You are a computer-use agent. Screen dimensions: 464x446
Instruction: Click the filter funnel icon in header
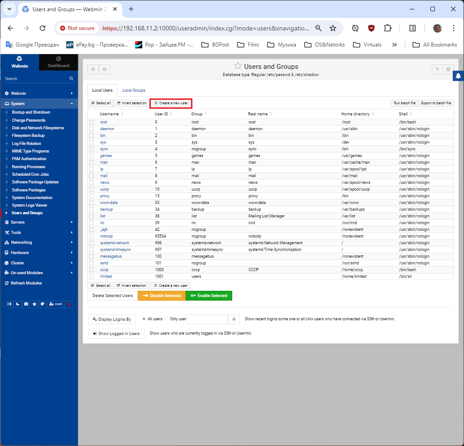point(437,69)
